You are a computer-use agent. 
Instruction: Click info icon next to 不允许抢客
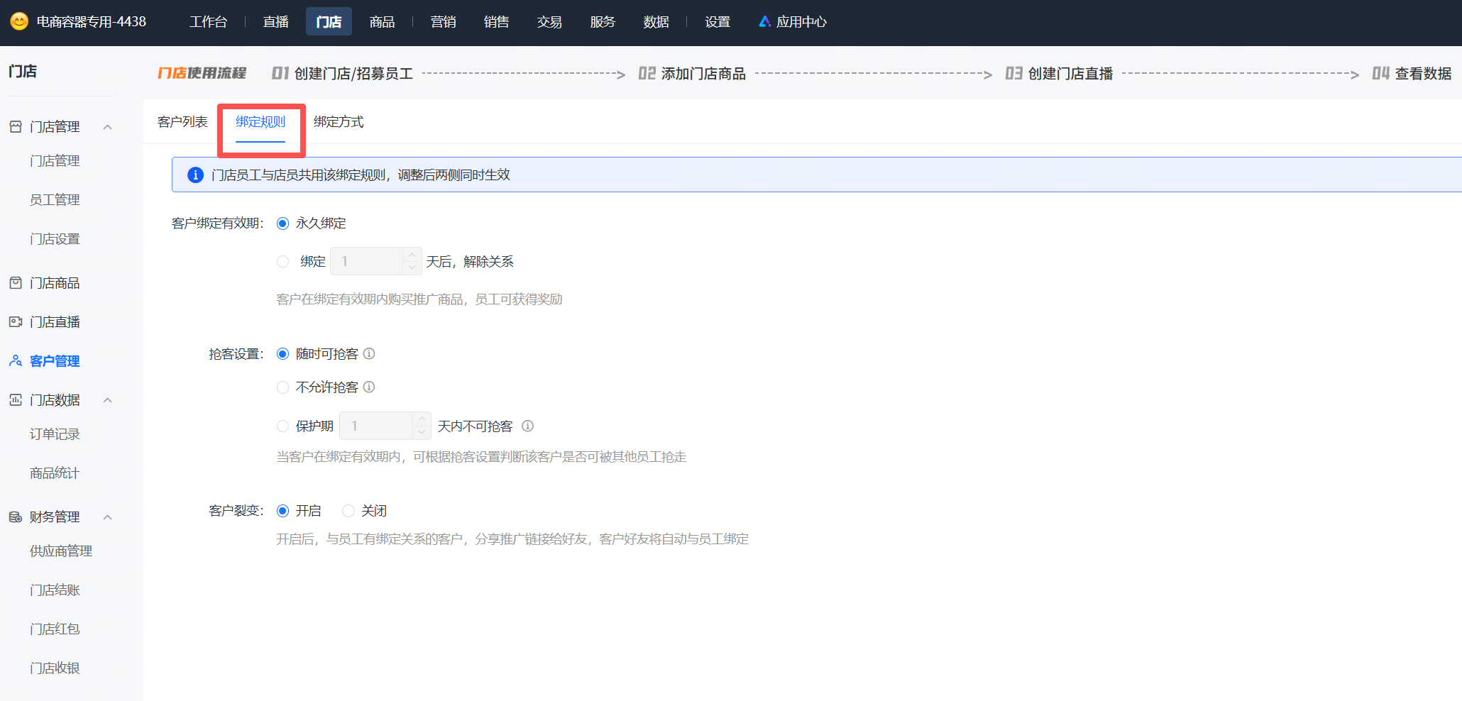[x=369, y=387]
